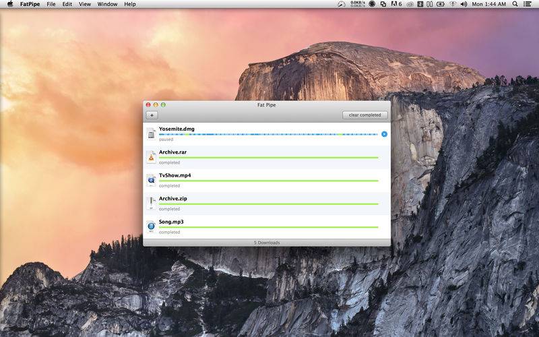Click the completed status under Song.mp3
Image resolution: width=539 pixels, height=337 pixels.
click(170, 232)
